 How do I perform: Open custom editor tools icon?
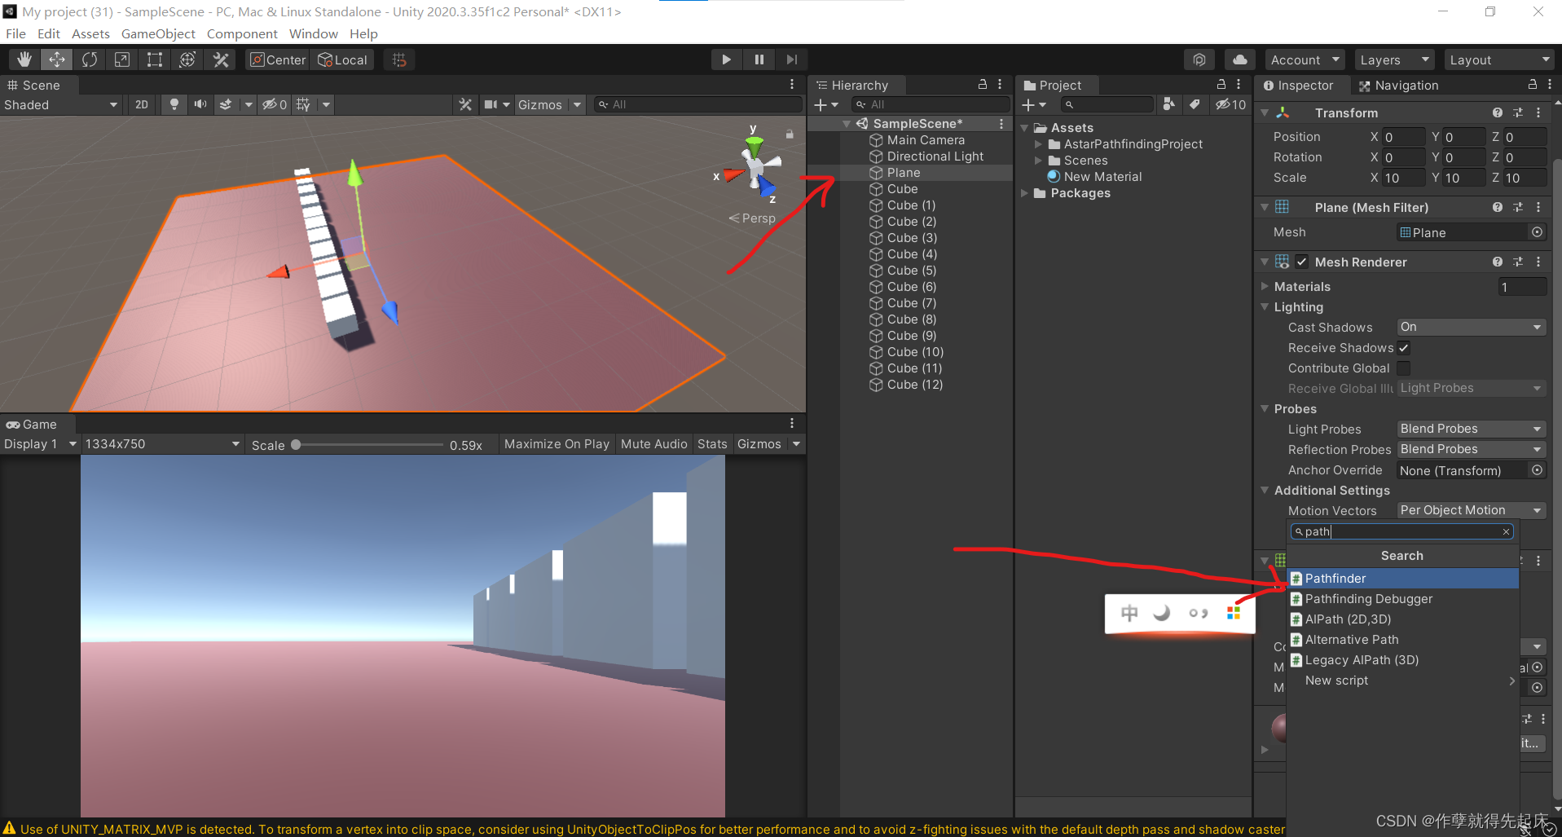[221, 59]
